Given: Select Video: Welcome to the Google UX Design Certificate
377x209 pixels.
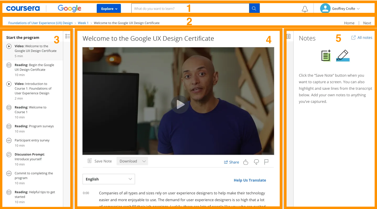Looking at the screenshot, I should pos(33,51).
